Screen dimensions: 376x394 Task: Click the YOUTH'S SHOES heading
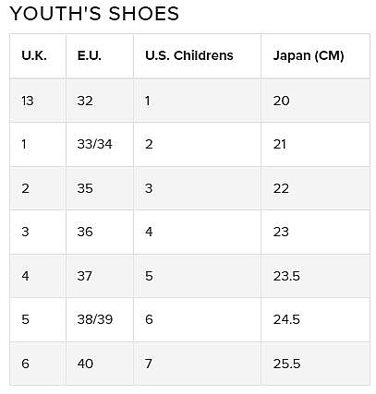click(x=94, y=14)
